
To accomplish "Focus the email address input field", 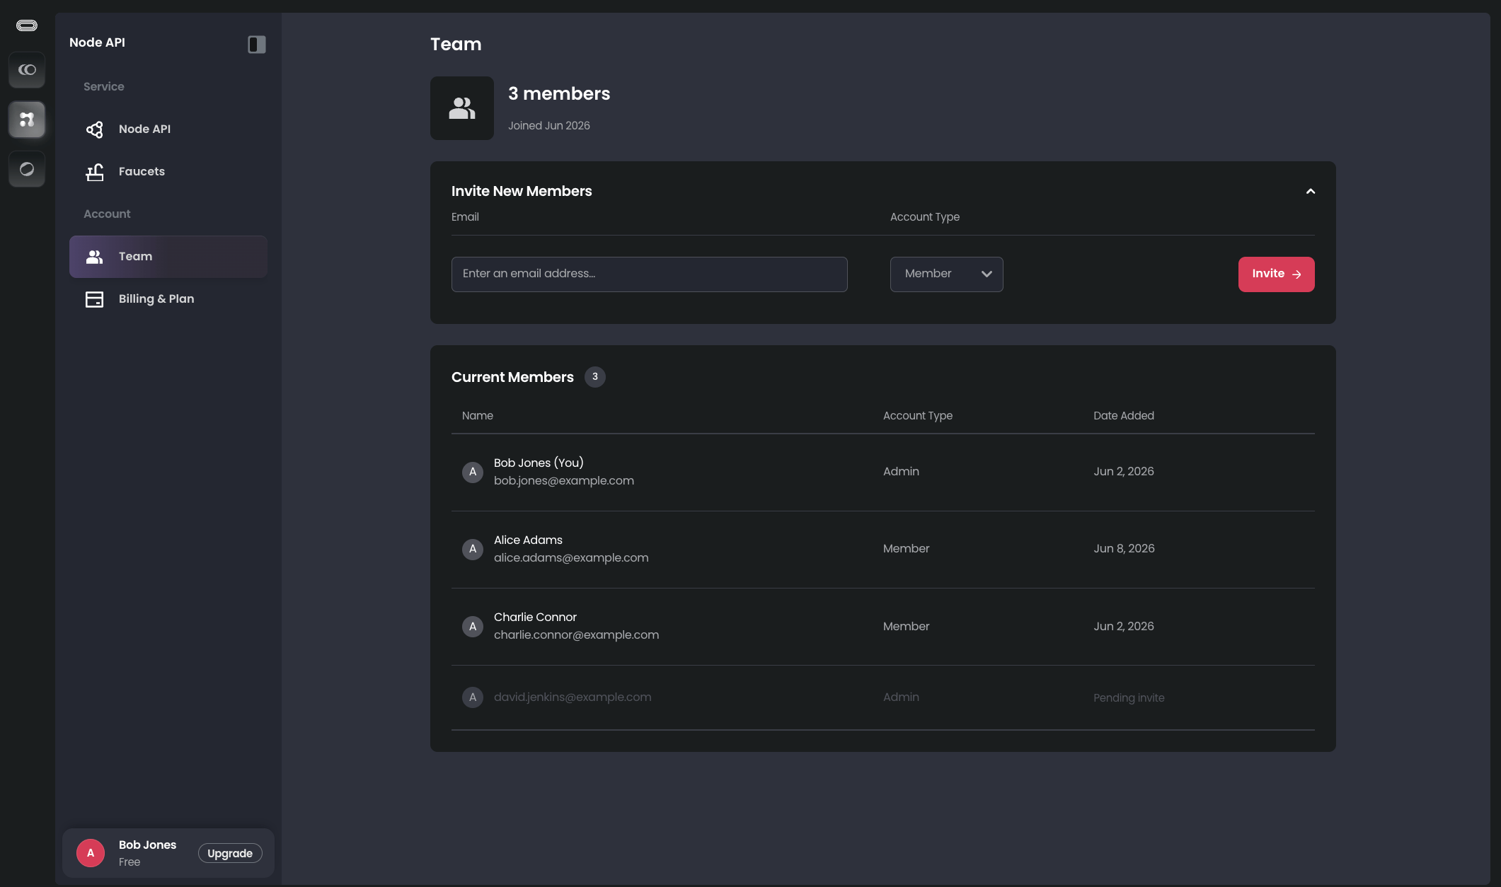I will coord(650,274).
